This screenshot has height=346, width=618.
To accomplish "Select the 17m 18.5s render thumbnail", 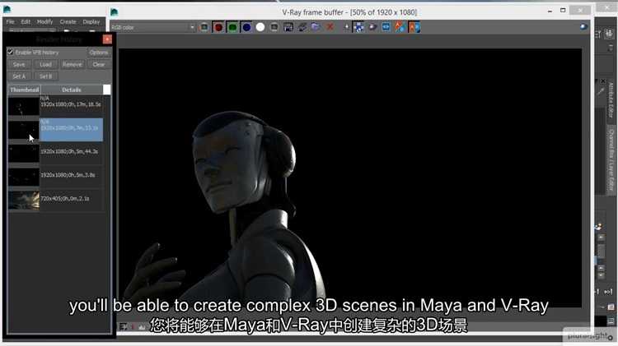I will (24, 106).
